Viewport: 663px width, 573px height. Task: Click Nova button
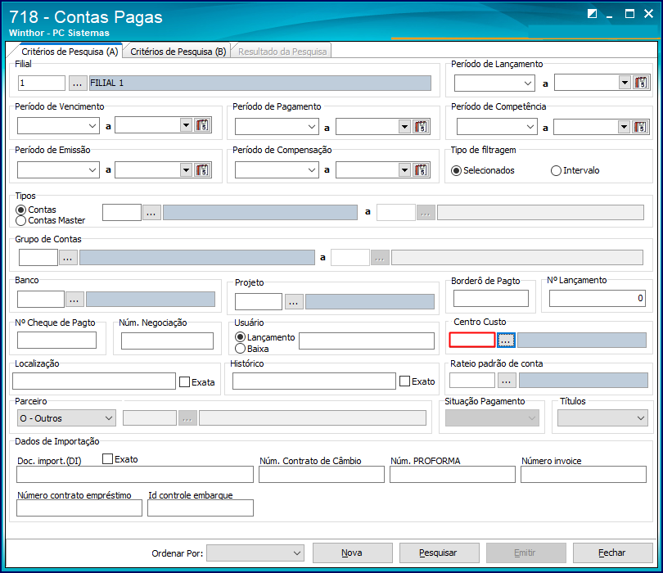coord(352,553)
